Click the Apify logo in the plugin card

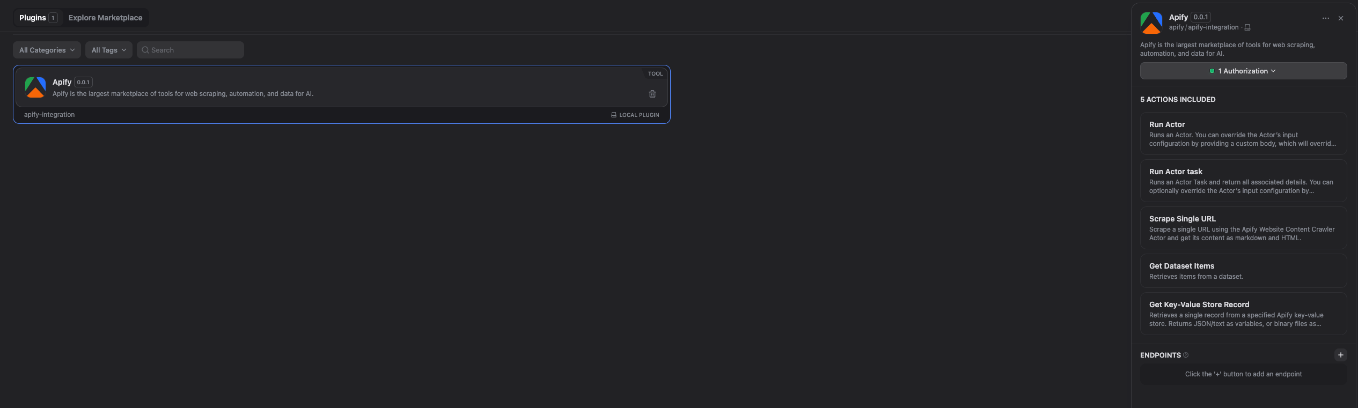pos(34,87)
